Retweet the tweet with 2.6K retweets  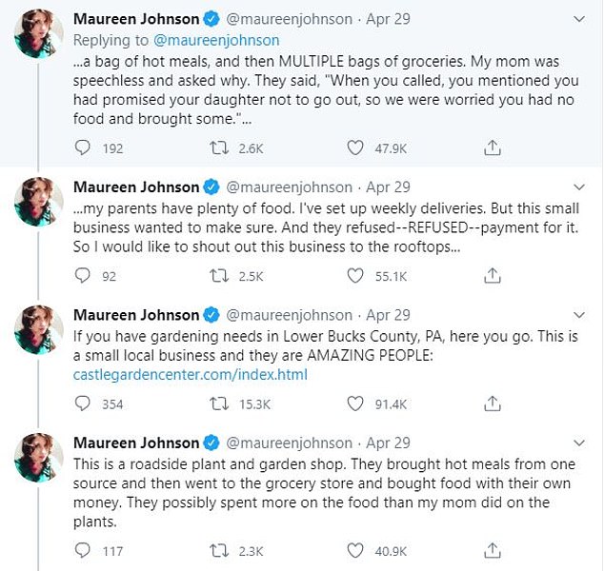(x=218, y=148)
